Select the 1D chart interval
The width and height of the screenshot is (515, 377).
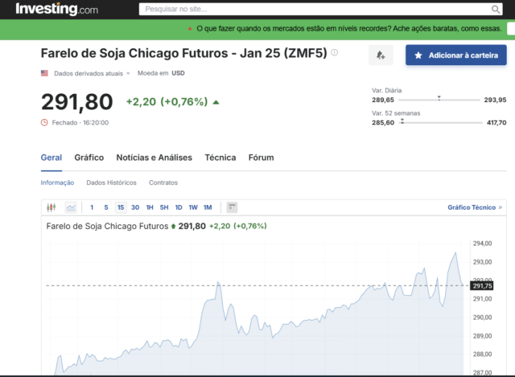pos(179,207)
